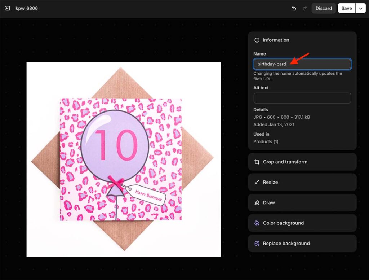Screen dimensions: 369x280
Task: Click the Information circle icon
Action: (x=257, y=40)
